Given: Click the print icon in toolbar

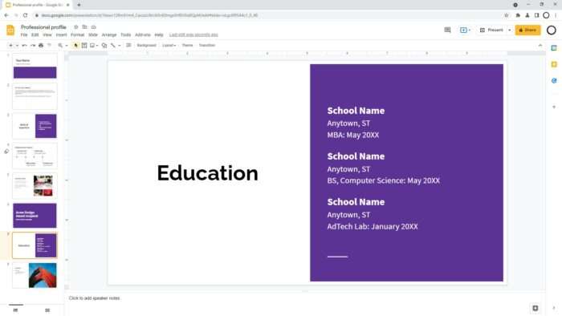Looking at the screenshot, I should tap(41, 46).
